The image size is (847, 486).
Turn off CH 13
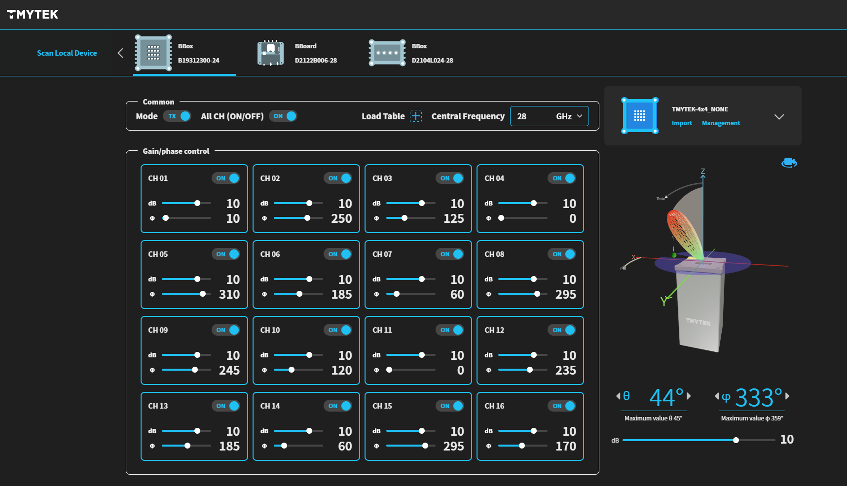click(226, 406)
